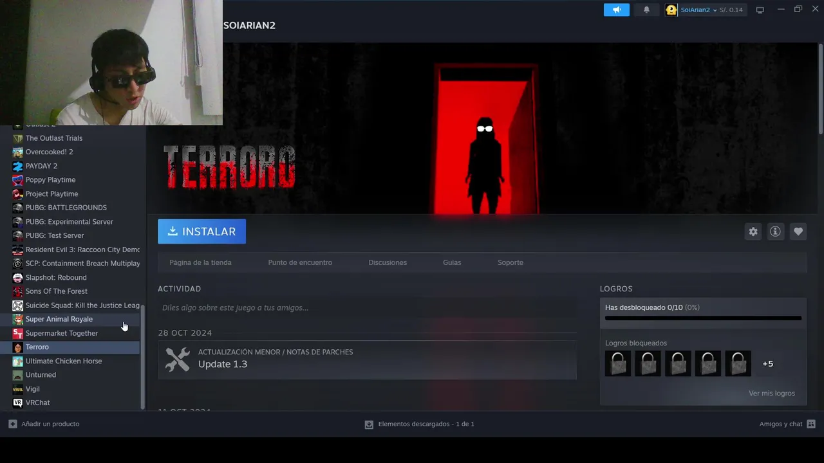The width and height of the screenshot is (824, 463).
Task: Click the game info icon
Action: pyautogui.click(x=775, y=232)
